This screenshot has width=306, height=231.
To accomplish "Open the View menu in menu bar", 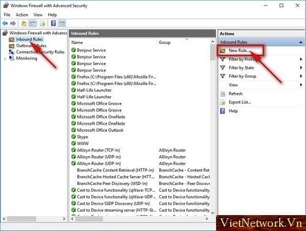I will [x=38, y=15].
